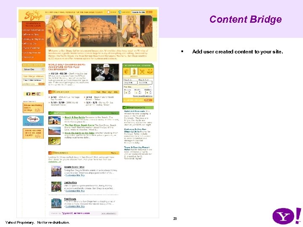Click the orange Plan Ahead arrow icon
The image size is (303, 227).
point(50,92)
